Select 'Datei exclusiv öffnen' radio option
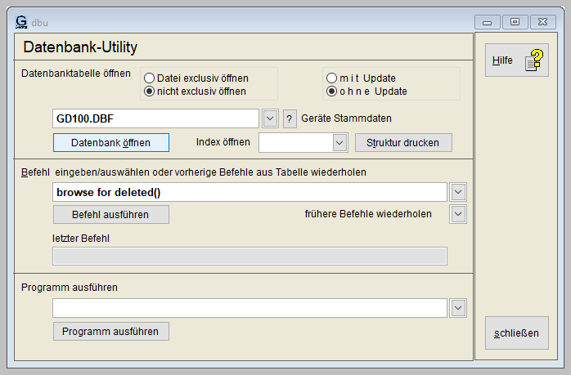Screen dimensions: 571x375 pyautogui.click(x=150, y=78)
